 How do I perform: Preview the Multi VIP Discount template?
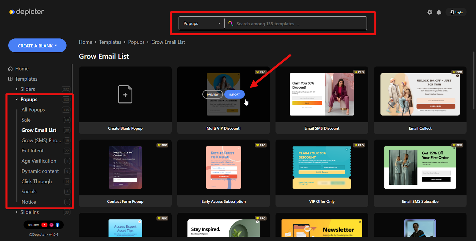(212, 94)
